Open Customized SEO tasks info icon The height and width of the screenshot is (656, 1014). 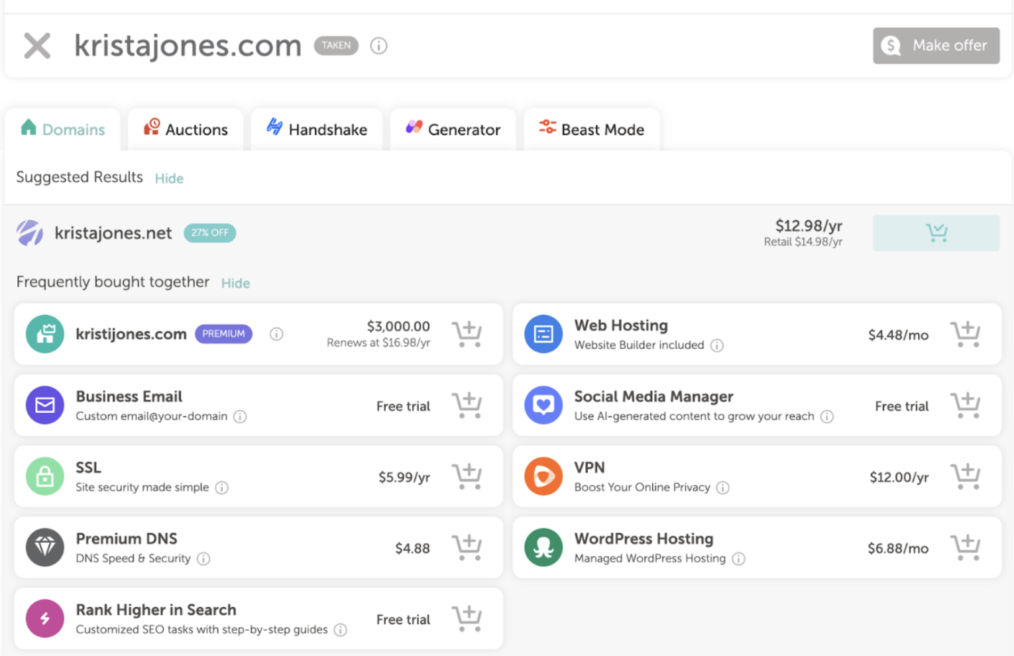(340, 629)
